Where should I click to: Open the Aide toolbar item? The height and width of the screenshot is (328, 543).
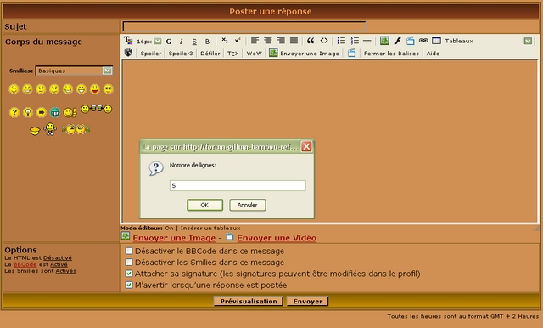[433, 54]
